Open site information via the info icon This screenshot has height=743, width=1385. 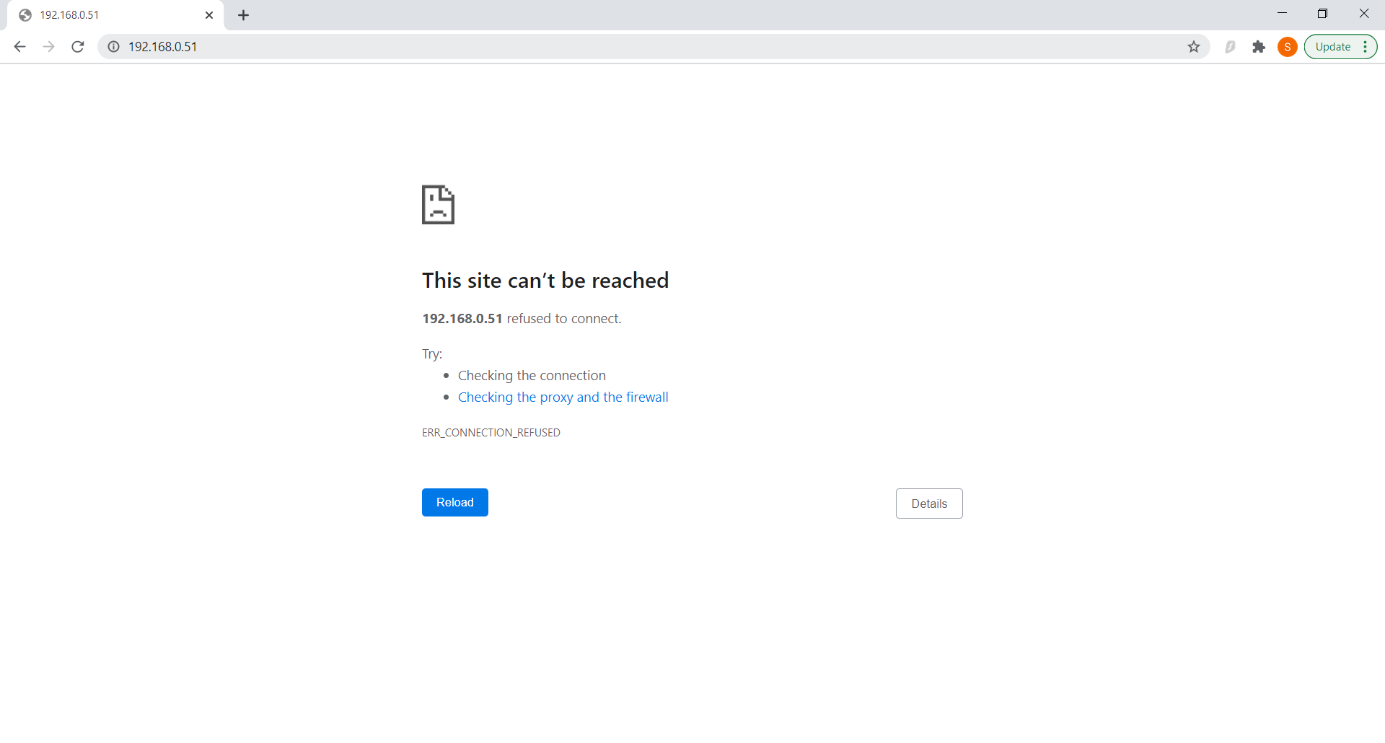[x=113, y=46]
